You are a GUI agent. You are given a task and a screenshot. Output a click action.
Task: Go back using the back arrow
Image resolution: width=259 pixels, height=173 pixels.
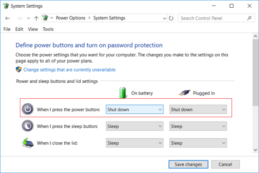(x=7, y=18)
